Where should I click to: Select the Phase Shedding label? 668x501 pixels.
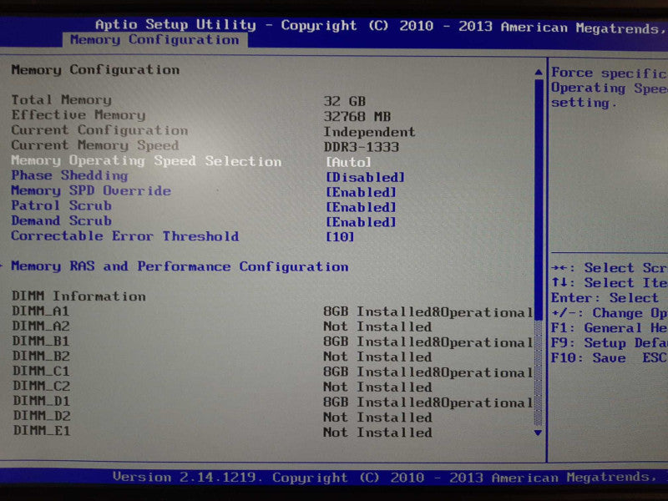point(69,175)
